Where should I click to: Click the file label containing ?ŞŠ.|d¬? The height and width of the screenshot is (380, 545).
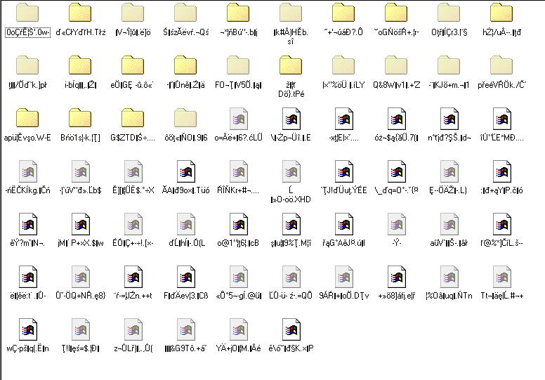(x=449, y=138)
